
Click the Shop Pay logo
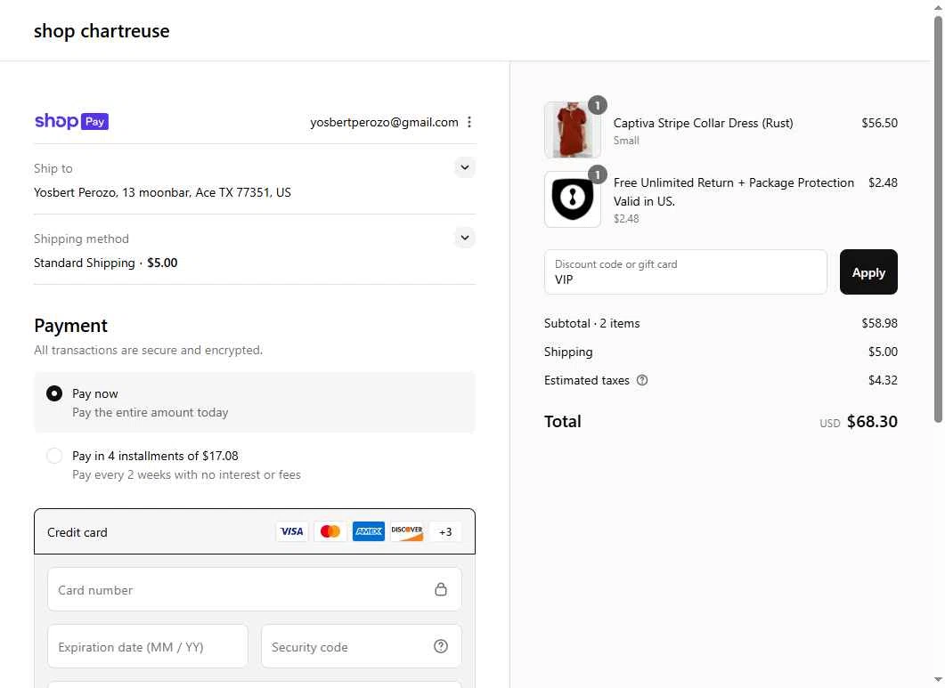coord(72,121)
